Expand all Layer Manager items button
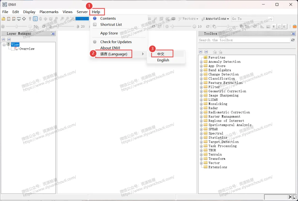 point(9,39)
